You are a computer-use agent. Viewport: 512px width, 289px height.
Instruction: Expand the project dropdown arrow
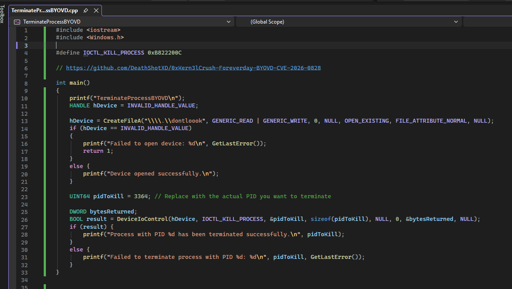pos(229,22)
